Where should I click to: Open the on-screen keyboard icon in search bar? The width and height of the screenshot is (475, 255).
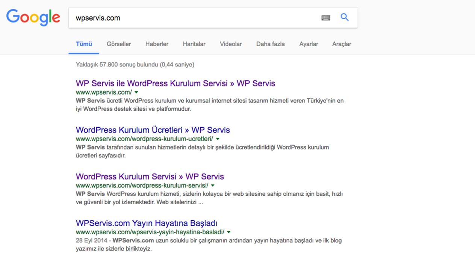click(326, 17)
